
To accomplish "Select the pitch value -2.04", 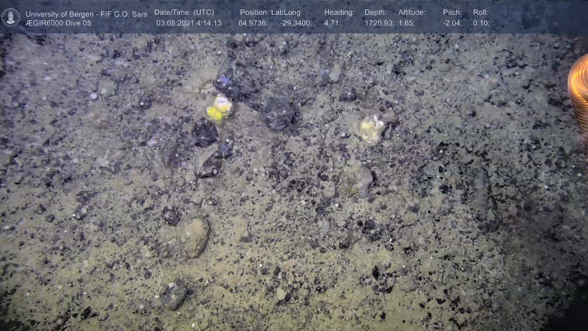I will pos(452,23).
